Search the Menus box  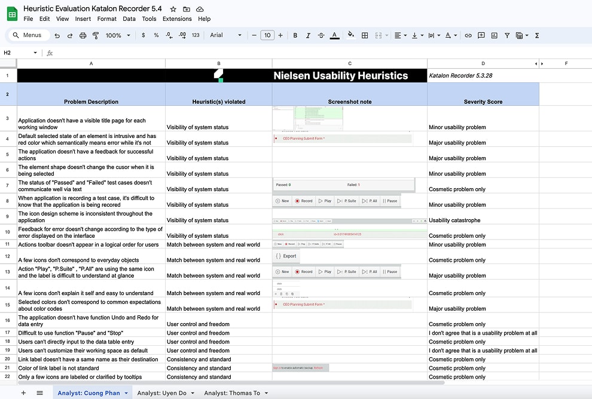coord(29,35)
